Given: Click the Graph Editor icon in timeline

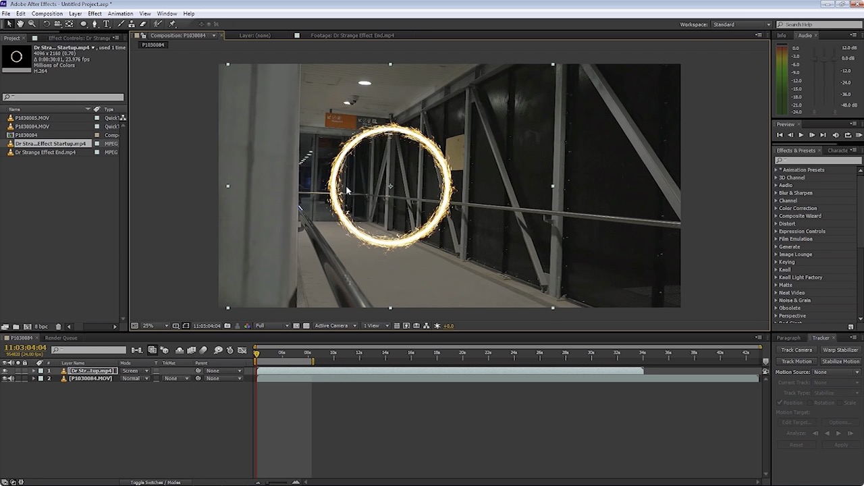Looking at the screenshot, I should [x=242, y=350].
